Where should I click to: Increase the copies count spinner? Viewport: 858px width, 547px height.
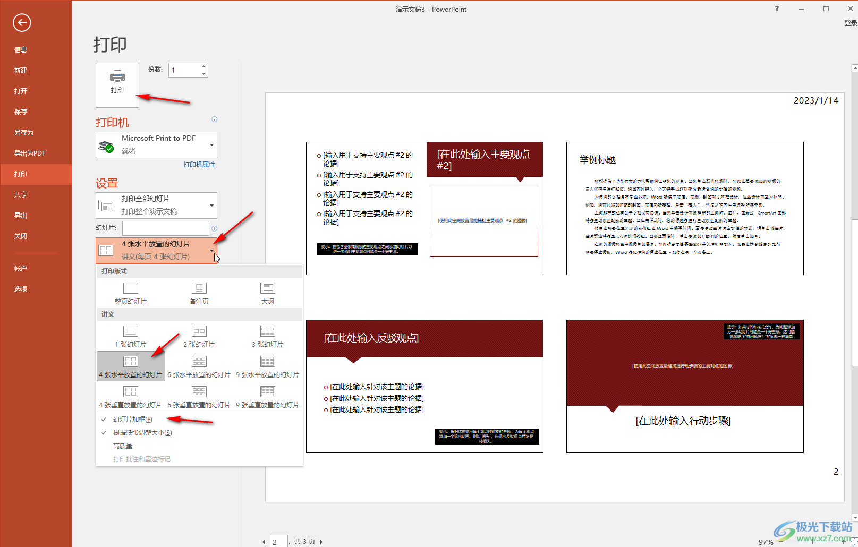click(204, 66)
